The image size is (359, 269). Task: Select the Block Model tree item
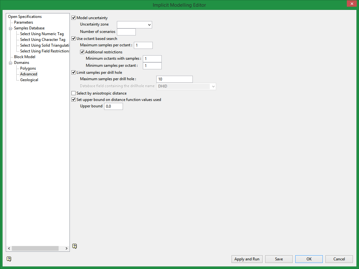point(25,57)
